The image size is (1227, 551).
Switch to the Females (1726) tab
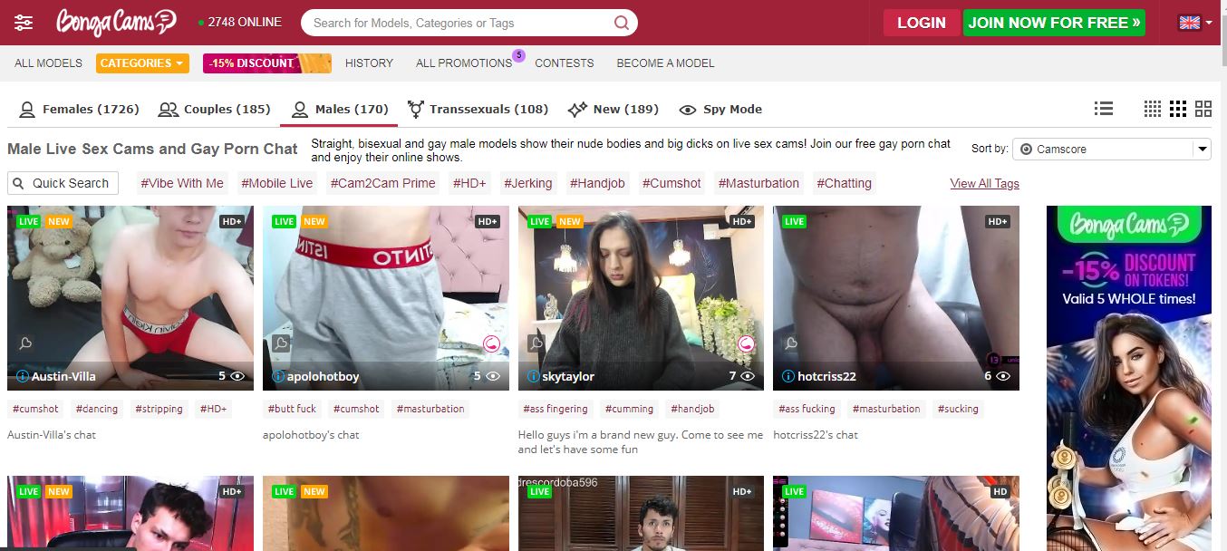79,109
